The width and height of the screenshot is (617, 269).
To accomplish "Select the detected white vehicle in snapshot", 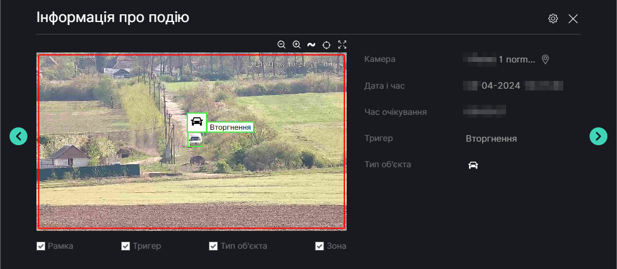I will point(195,140).
